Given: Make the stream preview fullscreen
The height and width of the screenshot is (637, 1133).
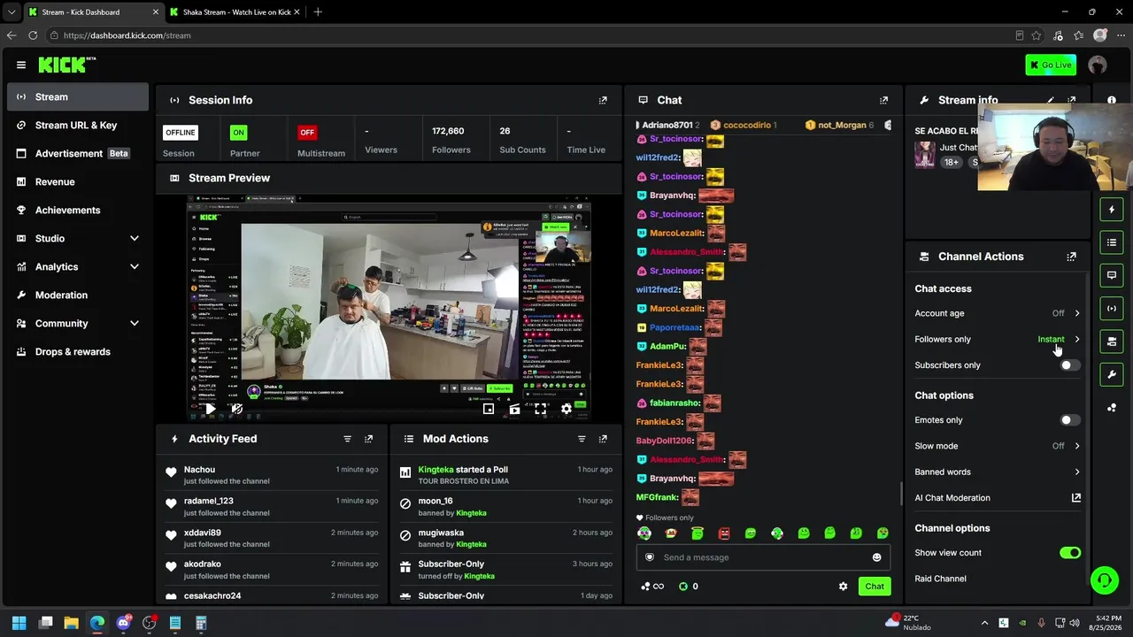Looking at the screenshot, I should point(540,409).
